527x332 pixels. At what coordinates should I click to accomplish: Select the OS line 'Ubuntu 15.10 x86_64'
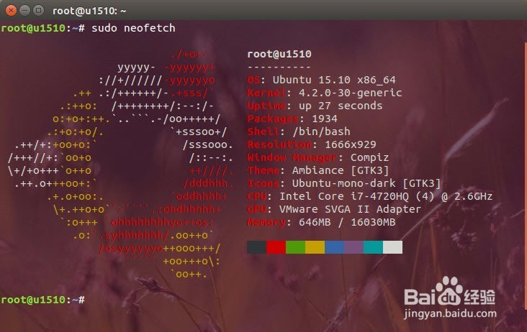(x=334, y=80)
